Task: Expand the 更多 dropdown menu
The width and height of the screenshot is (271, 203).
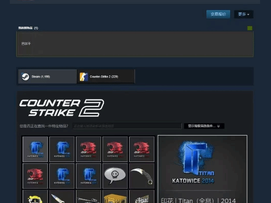Action: [244, 14]
